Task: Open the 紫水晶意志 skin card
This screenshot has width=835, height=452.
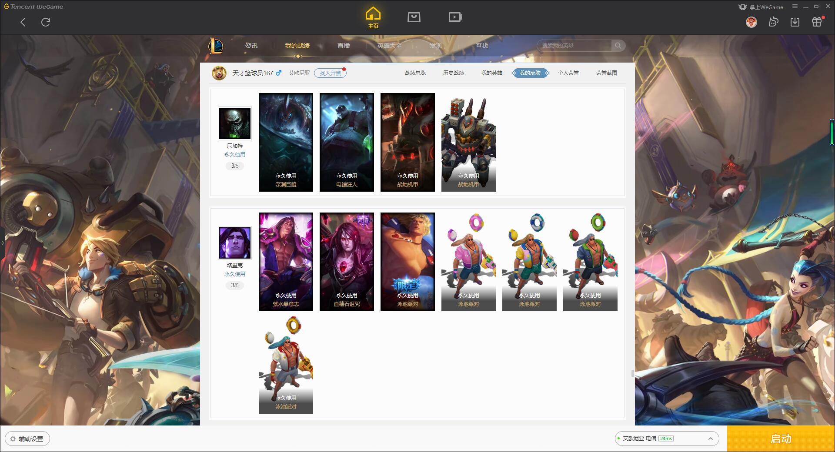Action: pos(286,262)
